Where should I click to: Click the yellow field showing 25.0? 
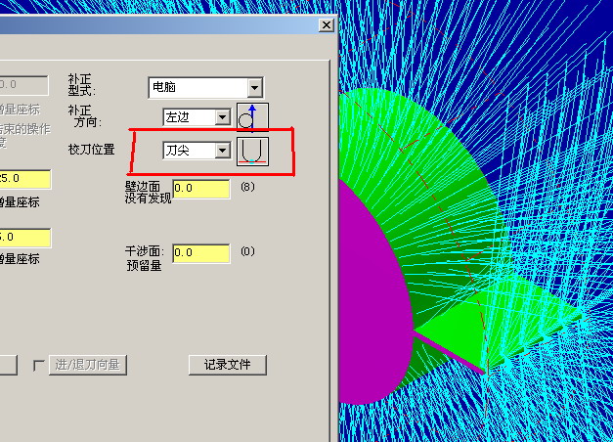pos(25,179)
